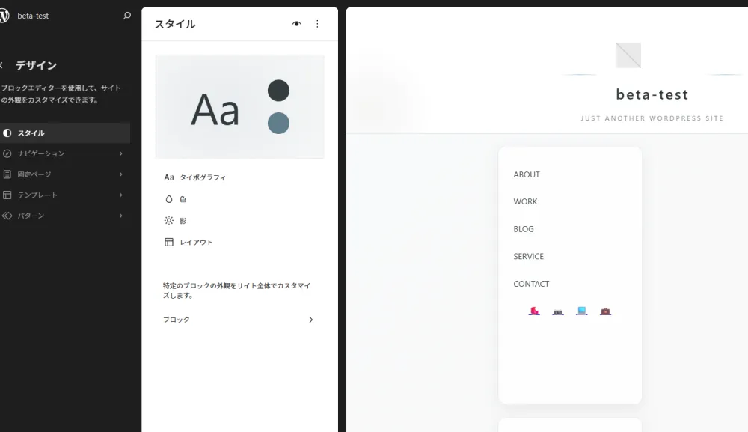Open テンプレート in the design sidebar
Screen dimensions: 748x432
pos(37,195)
